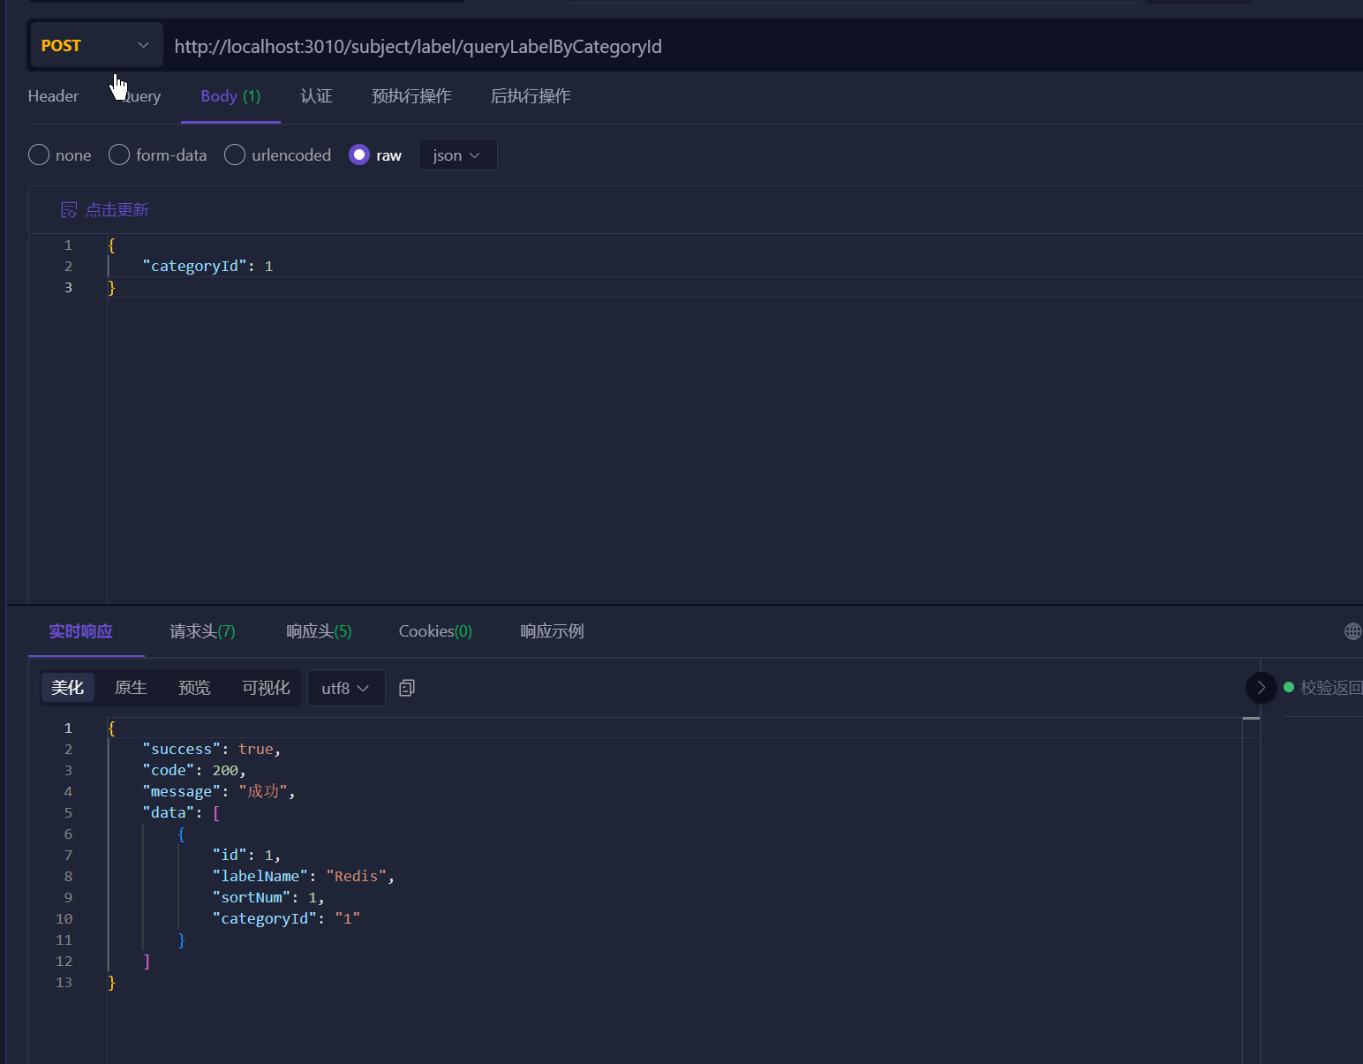The image size is (1363, 1064).
Task: Select the 预览 response view
Action: click(x=194, y=688)
